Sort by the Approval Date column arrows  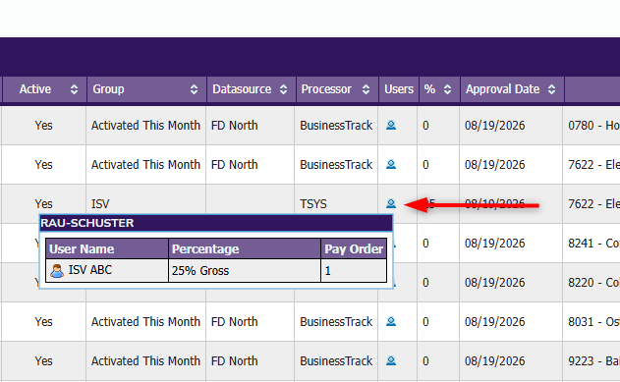(x=551, y=89)
